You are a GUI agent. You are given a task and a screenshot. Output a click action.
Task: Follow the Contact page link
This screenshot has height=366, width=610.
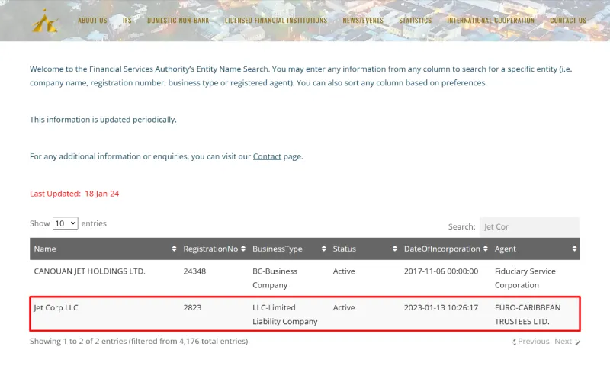click(x=267, y=156)
